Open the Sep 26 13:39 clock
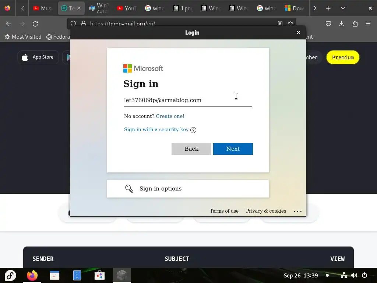The image size is (377, 283). (x=300, y=276)
